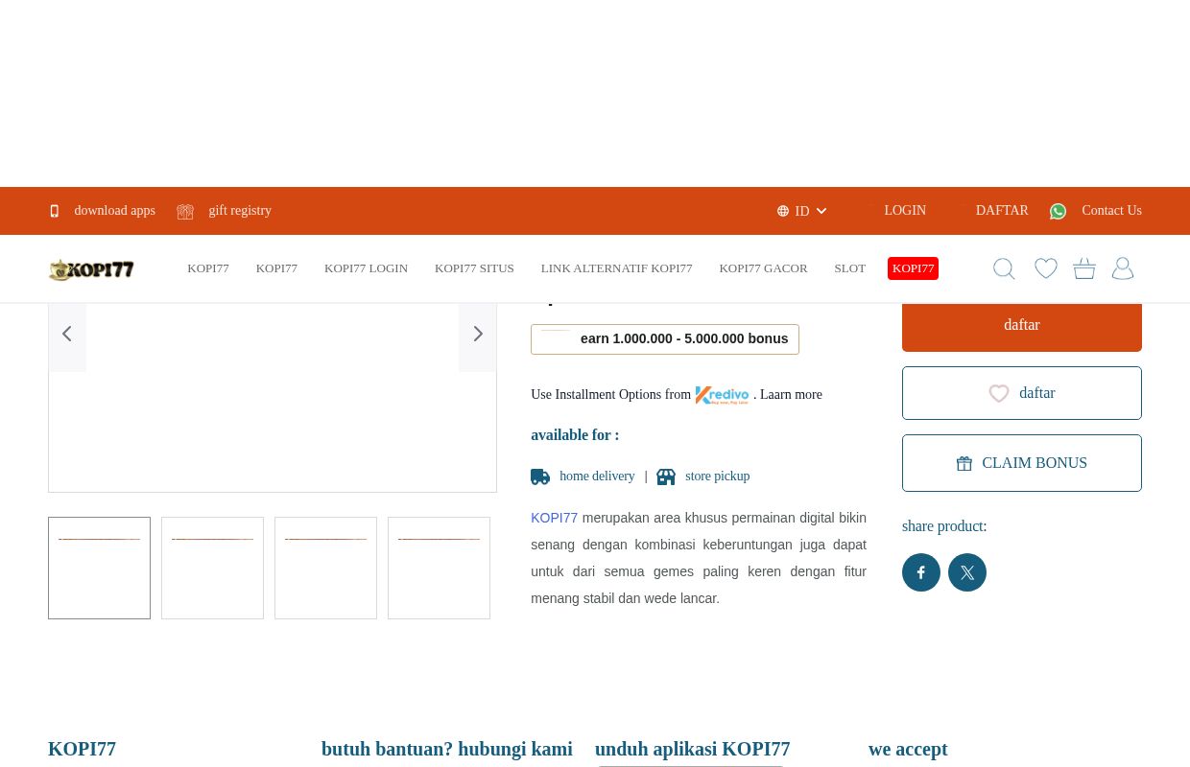
Task: Open second KOPI77 menu item
Action: (x=276, y=268)
